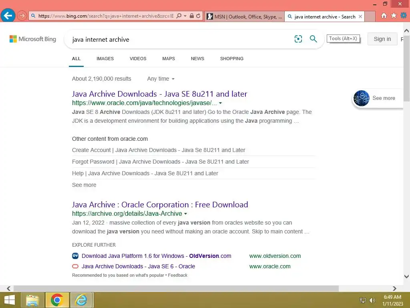410x308 pixels.
Task: Open File Explorer from the taskbar
Action: click(x=32, y=300)
